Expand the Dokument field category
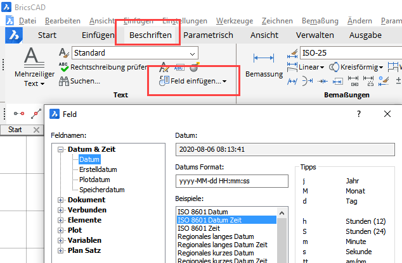402x263 pixels. (x=61, y=200)
